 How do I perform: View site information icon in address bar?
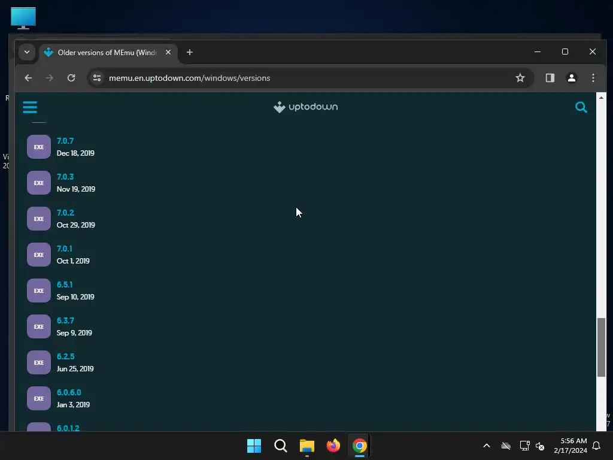click(97, 78)
